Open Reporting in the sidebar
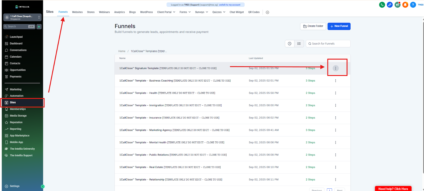 coord(15,129)
